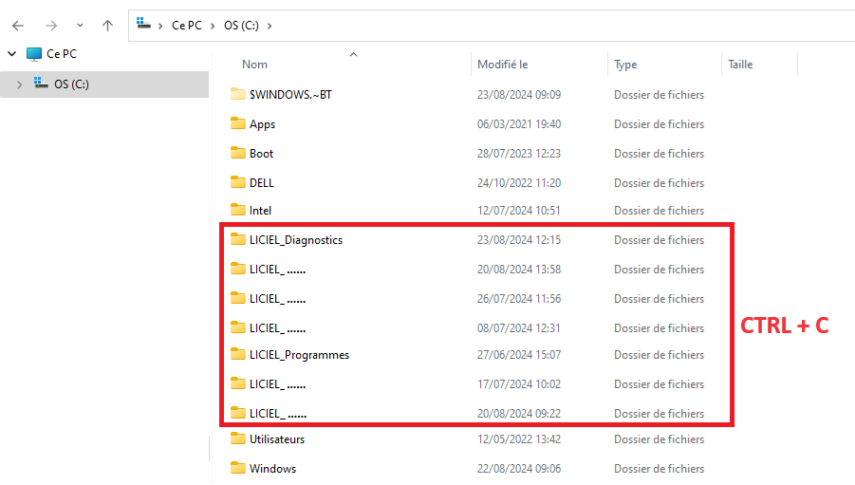Select the 'Windows' folder name

(x=272, y=469)
